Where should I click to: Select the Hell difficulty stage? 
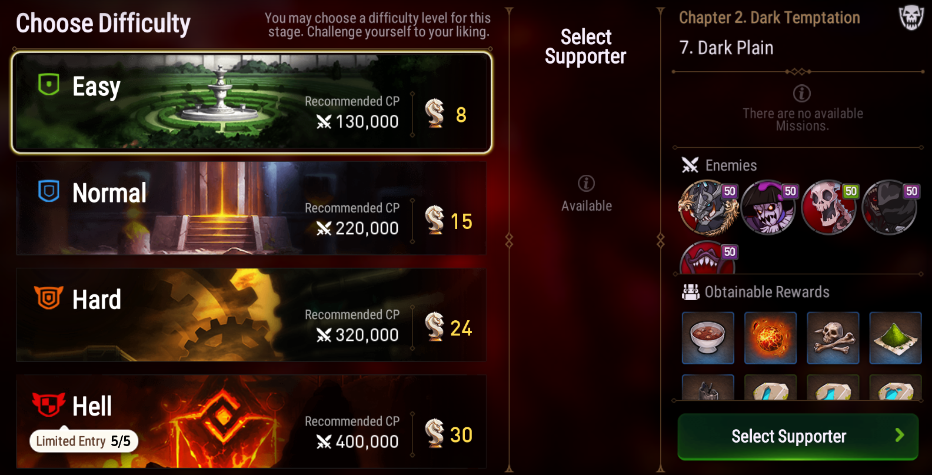coord(251,421)
